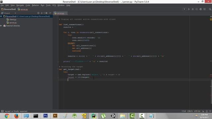Open Photoshop from the taskbar
The image size is (212, 119).
click(45, 116)
